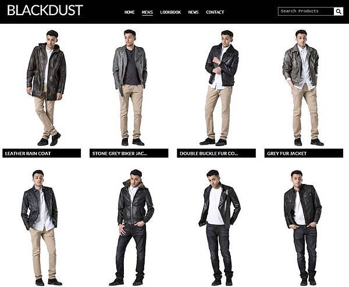349x287 pixels.
Task: Select the fur-hooded black leather jacket photo
Action: (131, 228)
